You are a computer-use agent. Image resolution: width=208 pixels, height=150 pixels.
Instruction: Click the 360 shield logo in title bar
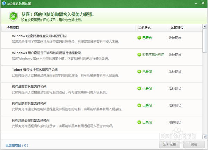click(4, 3)
